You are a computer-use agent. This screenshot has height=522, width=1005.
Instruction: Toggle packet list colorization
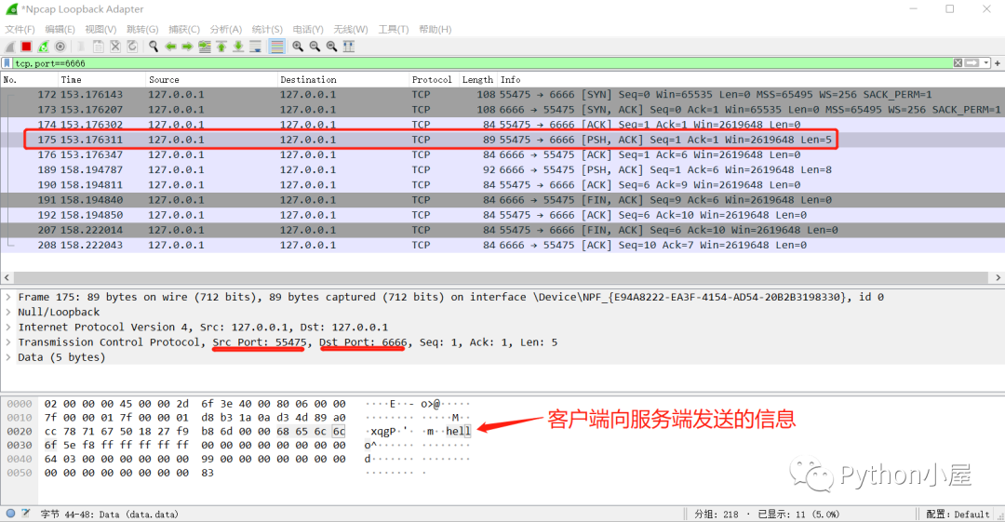click(x=277, y=47)
